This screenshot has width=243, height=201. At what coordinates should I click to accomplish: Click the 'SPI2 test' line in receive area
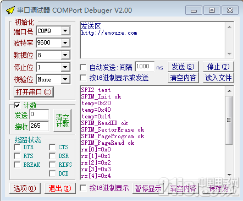coord(96,90)
